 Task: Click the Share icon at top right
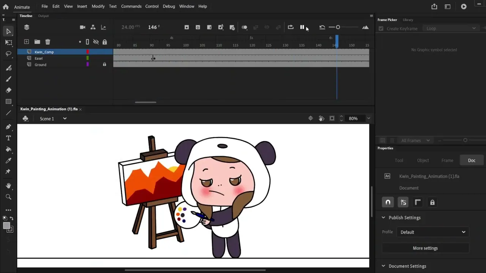(x=434, y=6)
